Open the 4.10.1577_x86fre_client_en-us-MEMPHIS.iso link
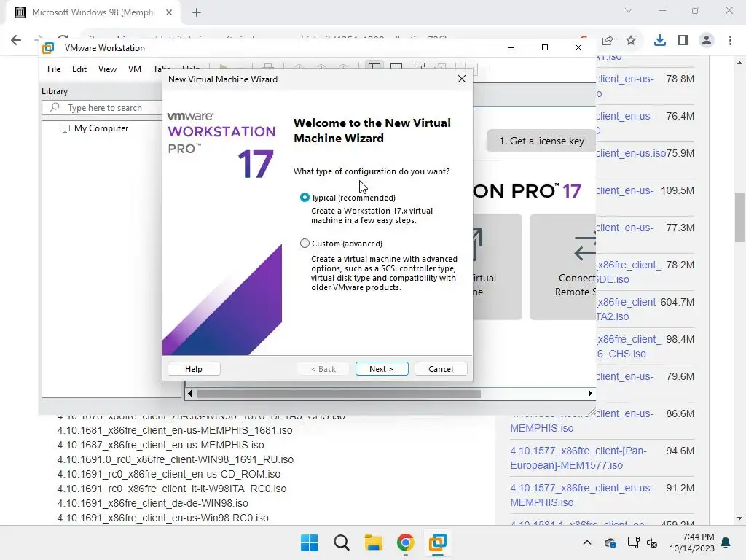Viewport: 746px width, 560px height. [x=582, y=495]
